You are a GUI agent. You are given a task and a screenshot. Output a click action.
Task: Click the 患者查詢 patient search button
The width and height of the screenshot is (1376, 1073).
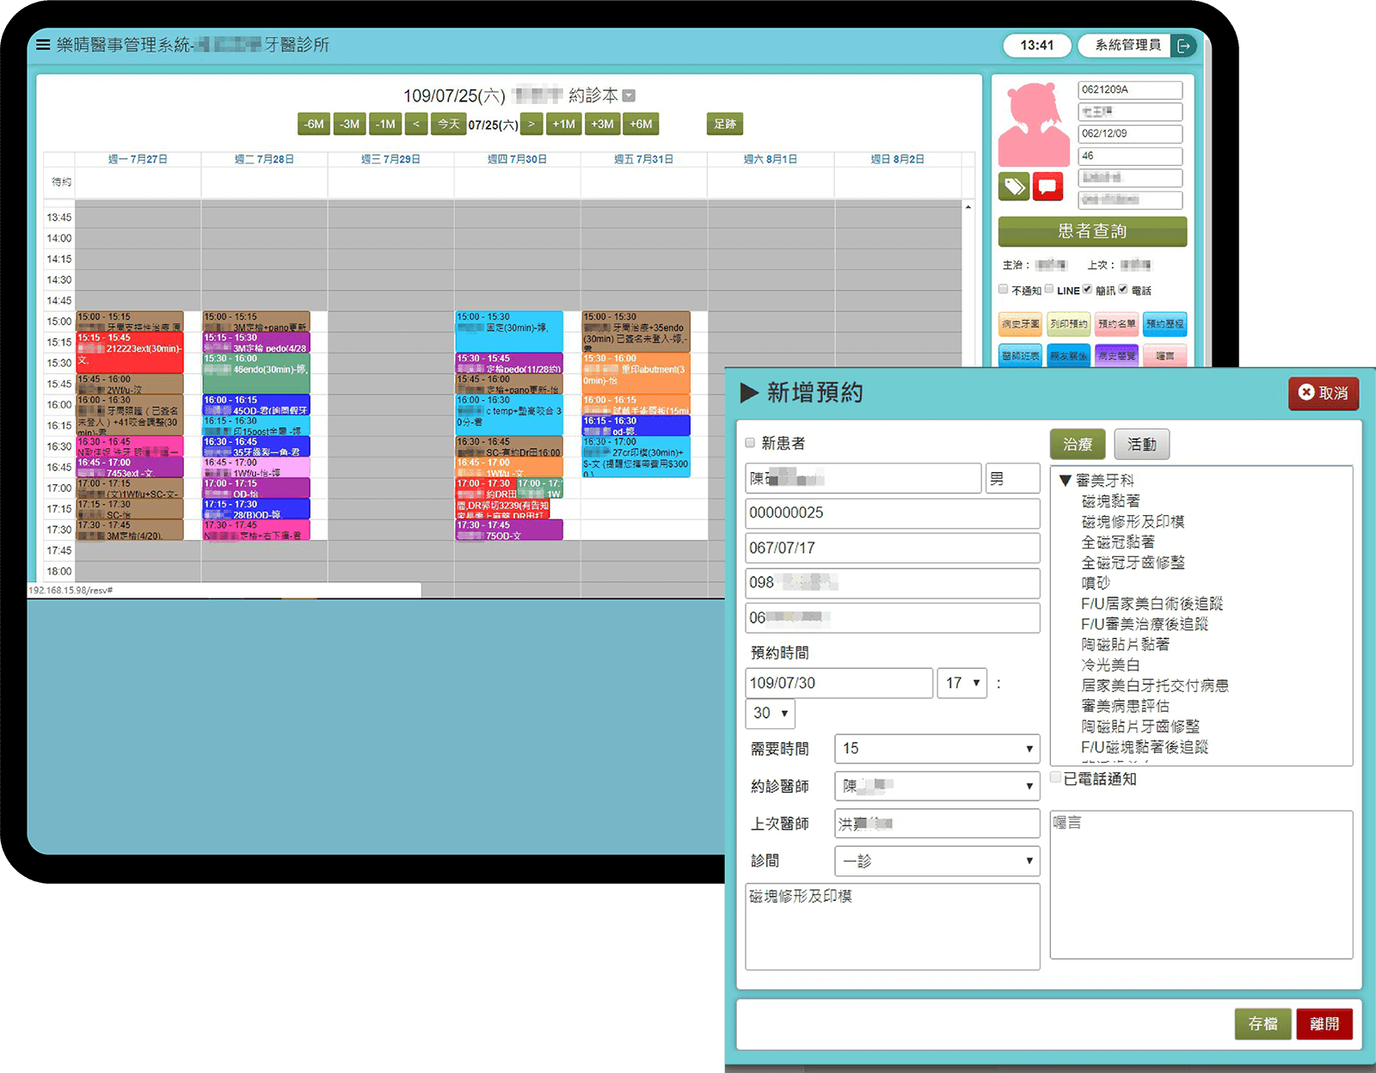point(1092,231)
